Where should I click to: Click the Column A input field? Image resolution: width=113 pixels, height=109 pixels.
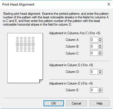[94, 40]
